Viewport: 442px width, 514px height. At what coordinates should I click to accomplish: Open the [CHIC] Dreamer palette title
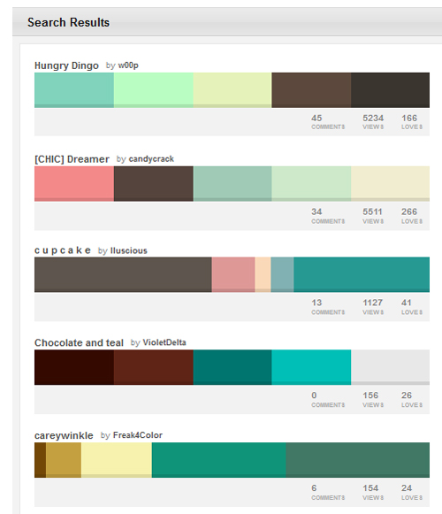(x=72, y=159)
